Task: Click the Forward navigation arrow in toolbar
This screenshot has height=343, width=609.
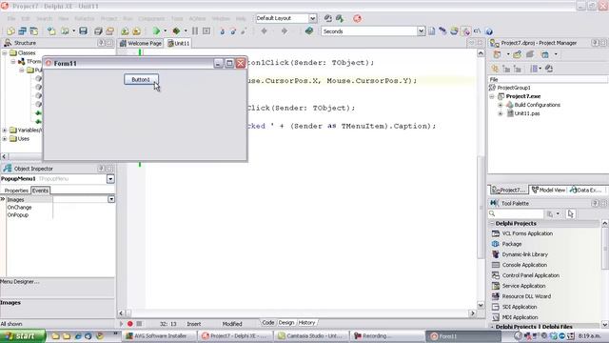Action: pyautogui.click(x=284, y=30)
